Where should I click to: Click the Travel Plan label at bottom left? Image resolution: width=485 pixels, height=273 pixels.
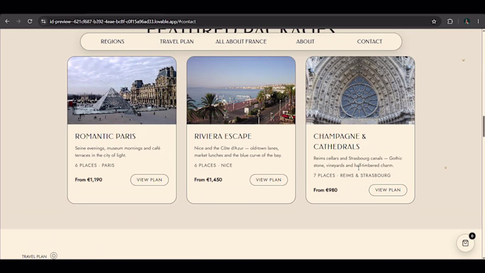pos(34,256)
